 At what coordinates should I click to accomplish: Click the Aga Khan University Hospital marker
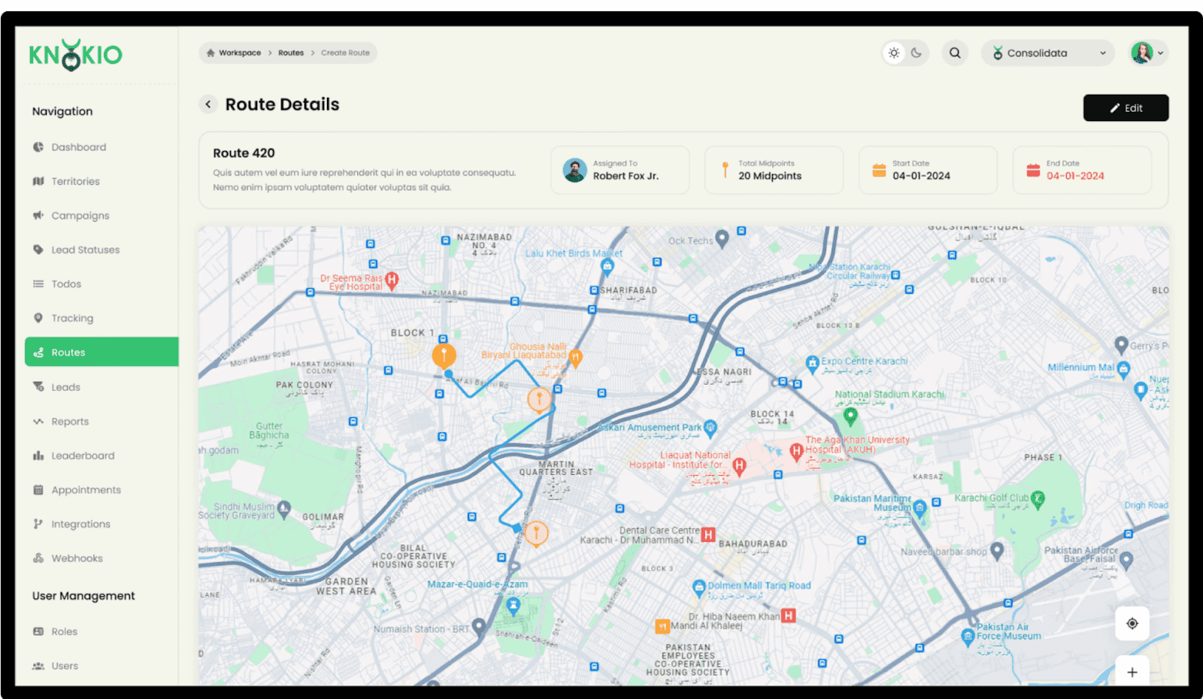[796, 452]
